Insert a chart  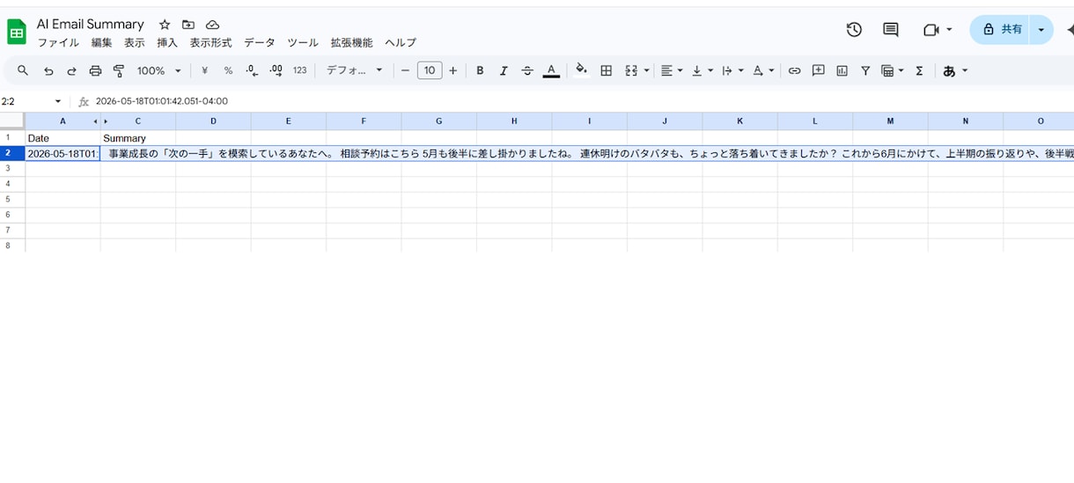[x=842, y=70]
